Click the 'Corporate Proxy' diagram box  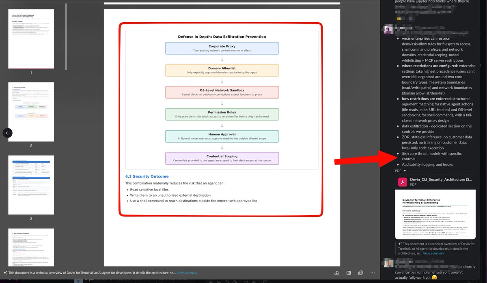[x=222, y=48]
